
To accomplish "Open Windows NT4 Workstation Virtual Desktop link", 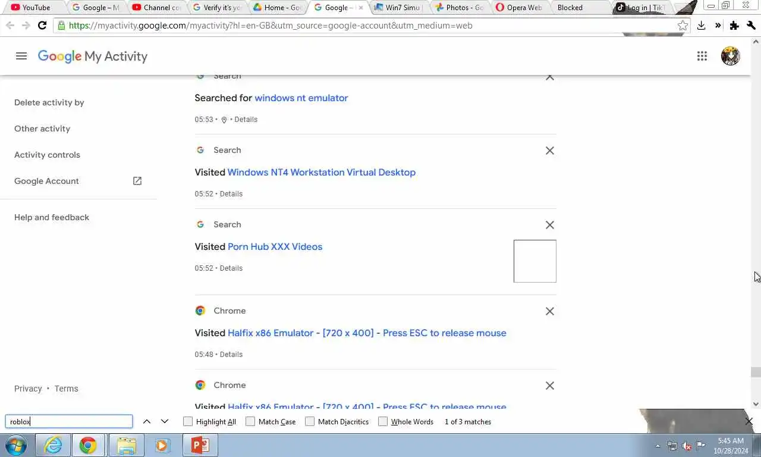I will [322, 172].
